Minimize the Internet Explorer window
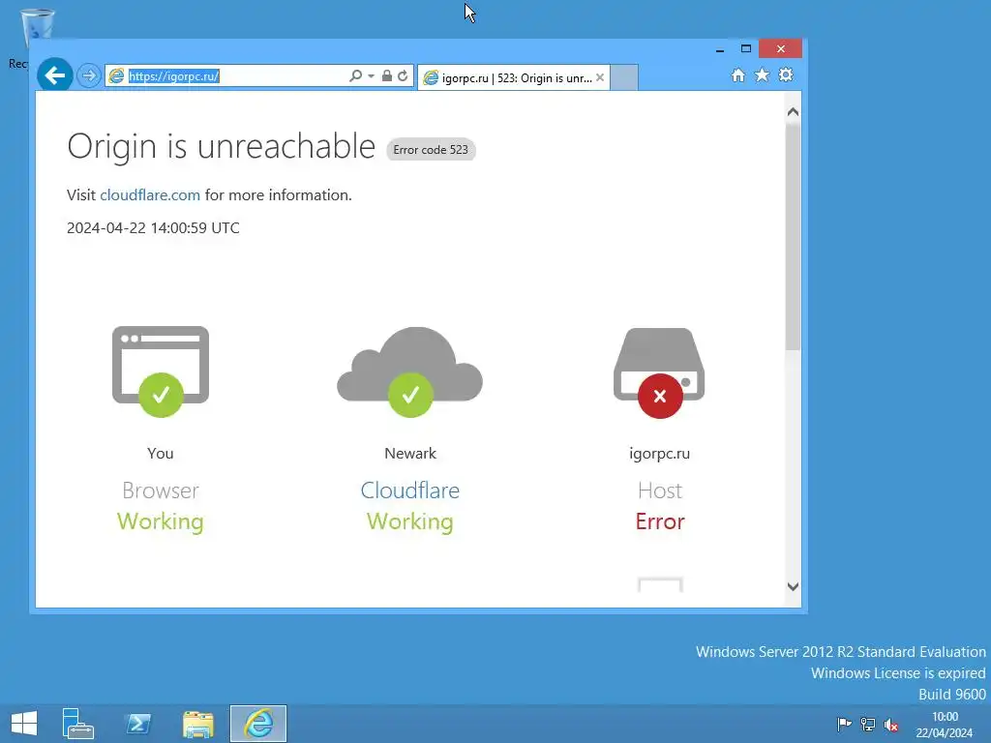The height and width of the screenshot is (743, 991). point(720,48)
